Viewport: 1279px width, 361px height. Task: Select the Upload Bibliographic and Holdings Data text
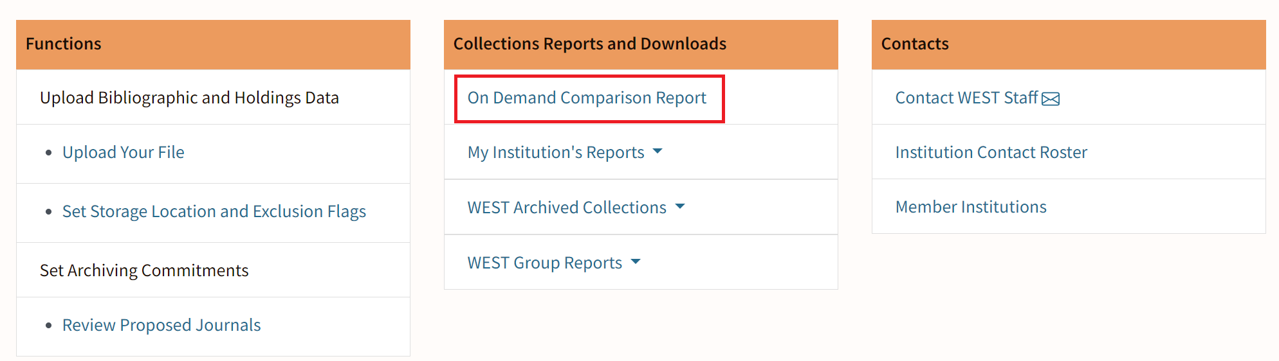pyautogui.click(x=189, y=98)
